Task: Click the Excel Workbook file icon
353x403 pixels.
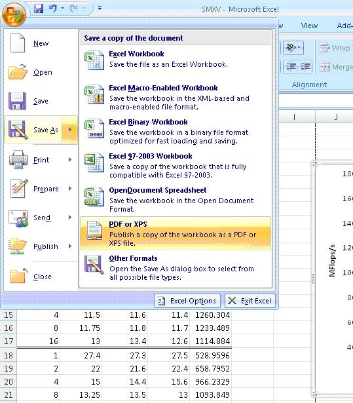Action: coord(94,60)
